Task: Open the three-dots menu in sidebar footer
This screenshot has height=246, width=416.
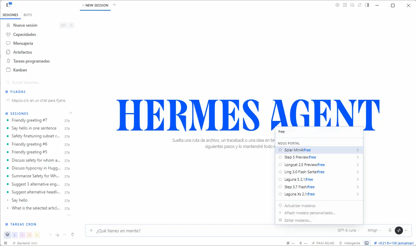Action: [x=65, y=235]
